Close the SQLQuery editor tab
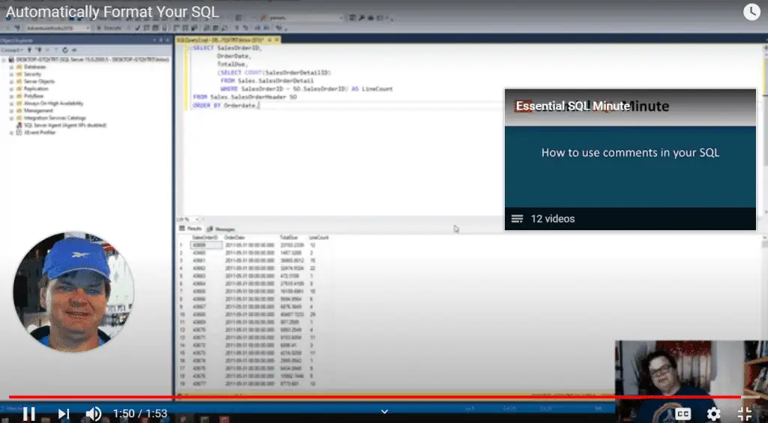 277,40
